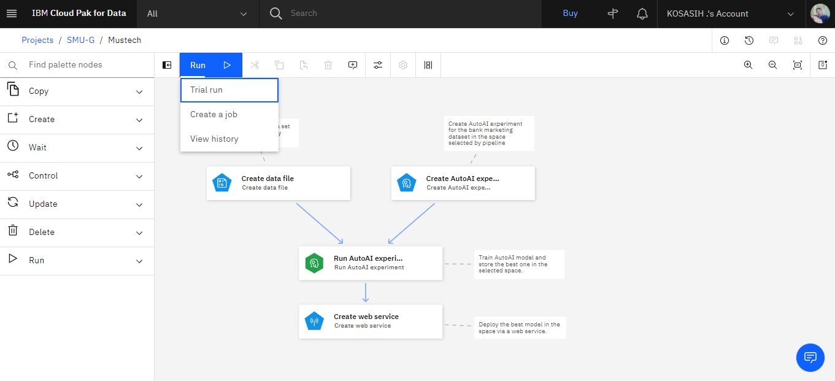Click the Create web service node icon
Screen dimensions: 835x381
314,321
